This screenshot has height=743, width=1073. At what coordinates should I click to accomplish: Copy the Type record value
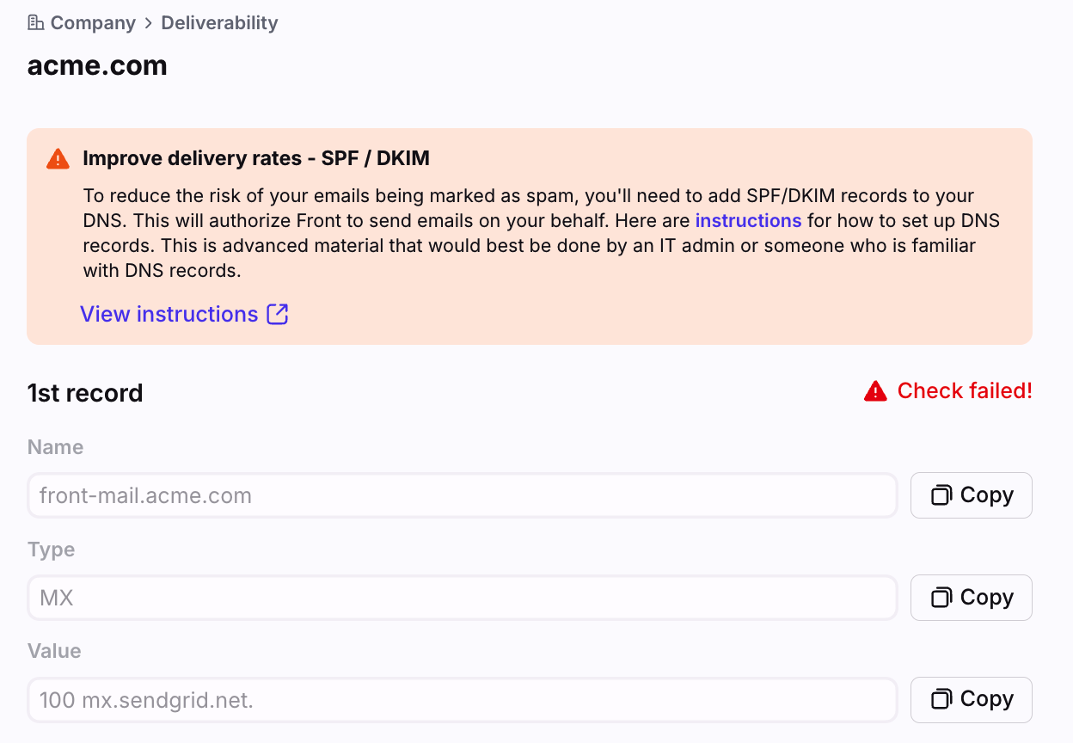point(972,598)
